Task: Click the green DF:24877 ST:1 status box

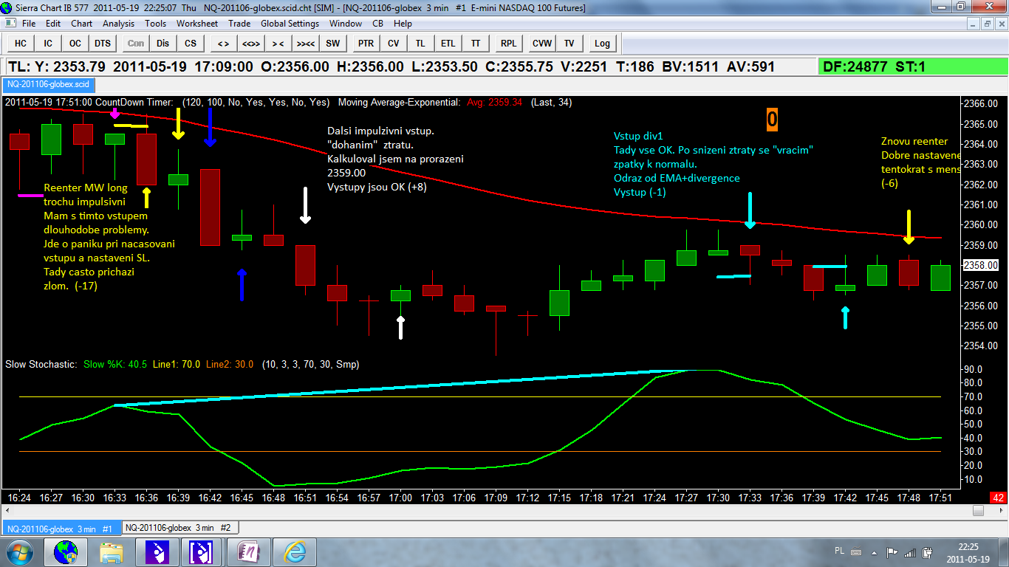Action: pos(911,66)
